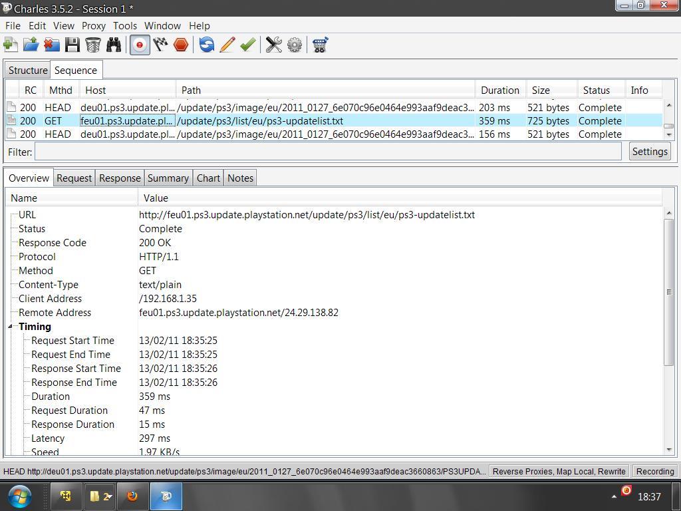Collapse the Timing section

point(11,327)
